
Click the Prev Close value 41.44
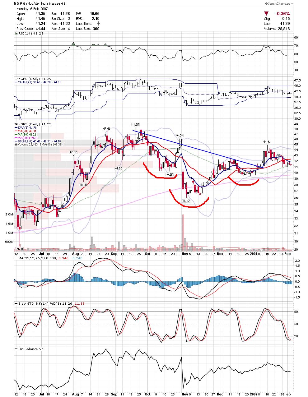(40, 29)
